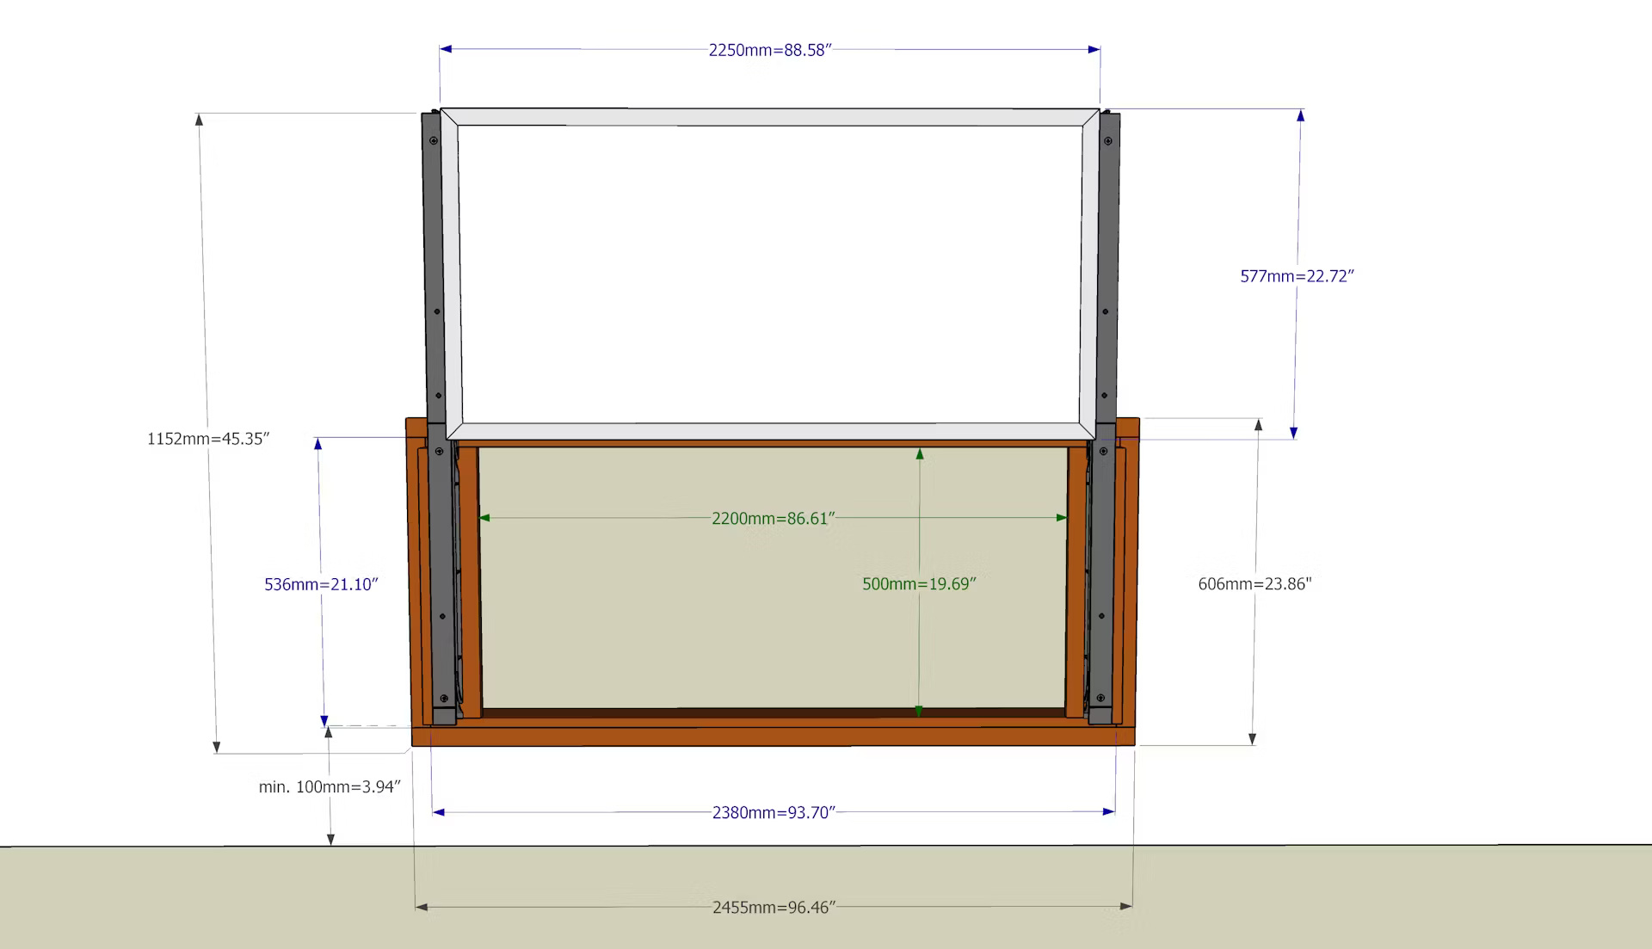Select the 536mm=21.10" dimension label

[x=321, y=584]
